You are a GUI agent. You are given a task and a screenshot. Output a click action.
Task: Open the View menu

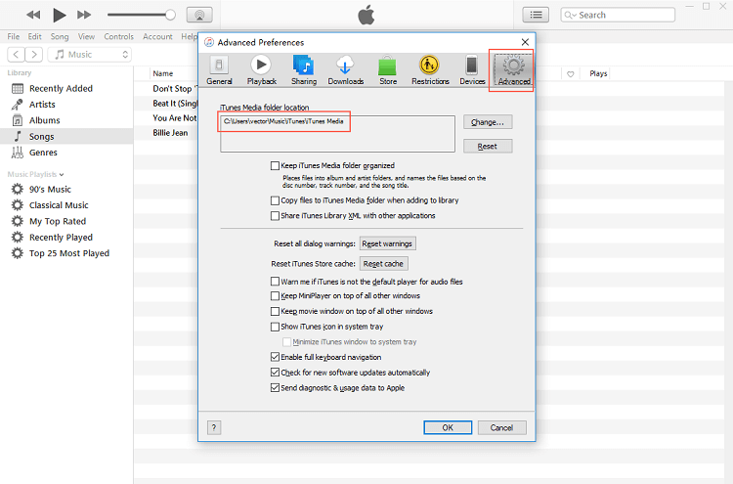pyautogui.click(x=86, y=36)
